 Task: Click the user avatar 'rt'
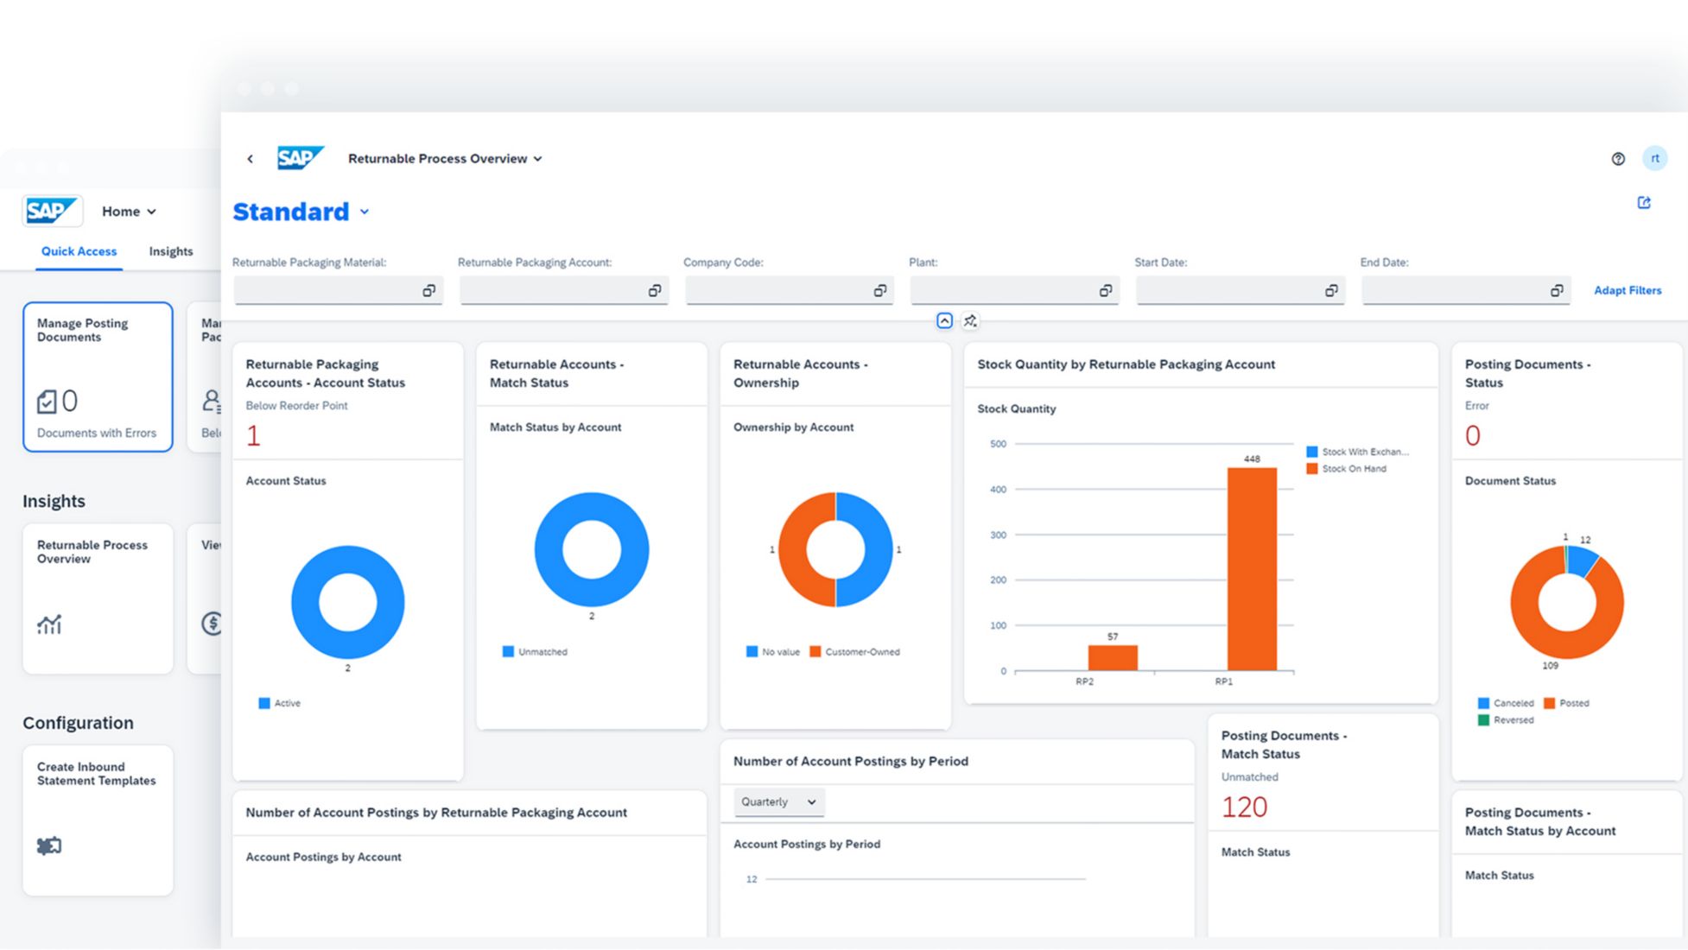(1654, 158)
